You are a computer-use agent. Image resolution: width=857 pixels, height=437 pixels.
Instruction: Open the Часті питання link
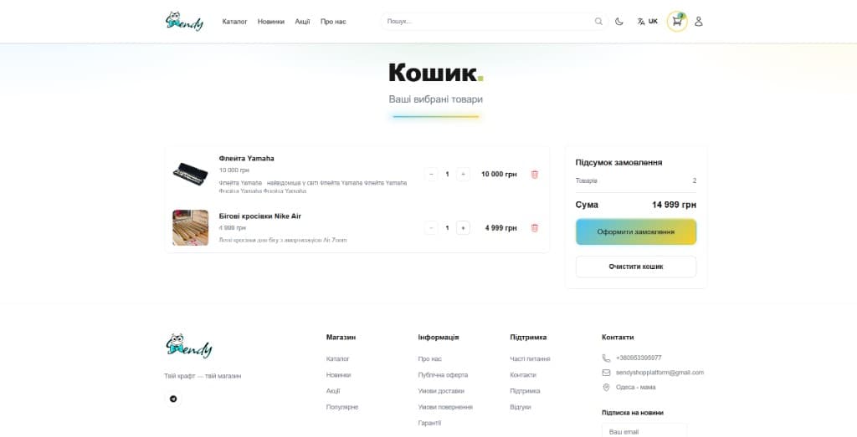click(530, 359)
